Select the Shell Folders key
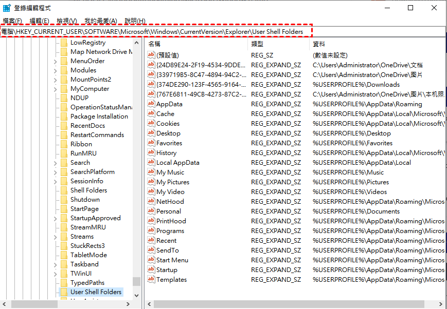 [88, 190]
